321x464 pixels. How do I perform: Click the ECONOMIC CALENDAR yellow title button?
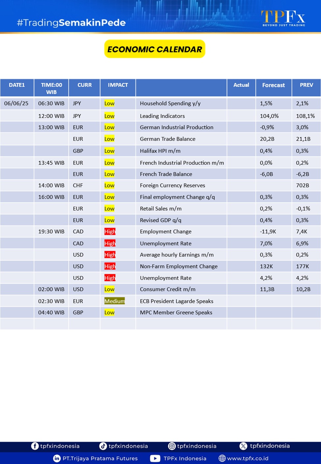[155, 49]
